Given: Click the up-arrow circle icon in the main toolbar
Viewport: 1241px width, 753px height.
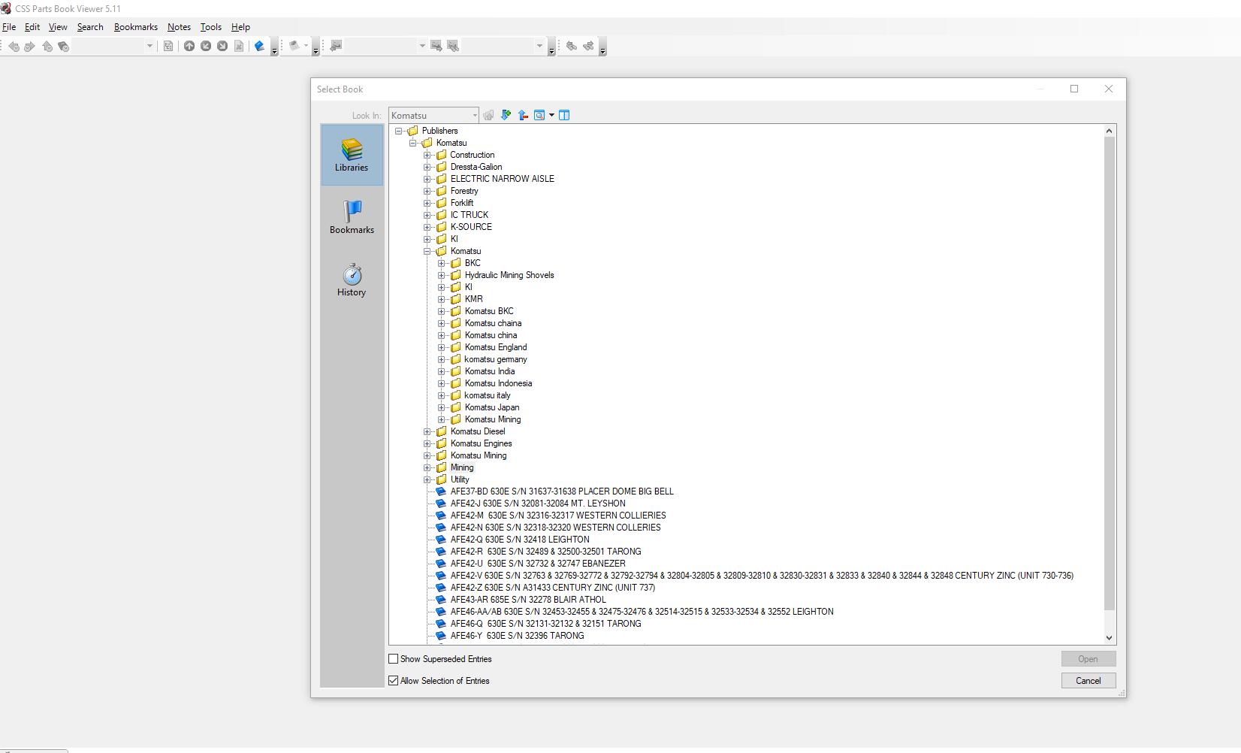Looking at the screenshot, I should pos(189,46).
